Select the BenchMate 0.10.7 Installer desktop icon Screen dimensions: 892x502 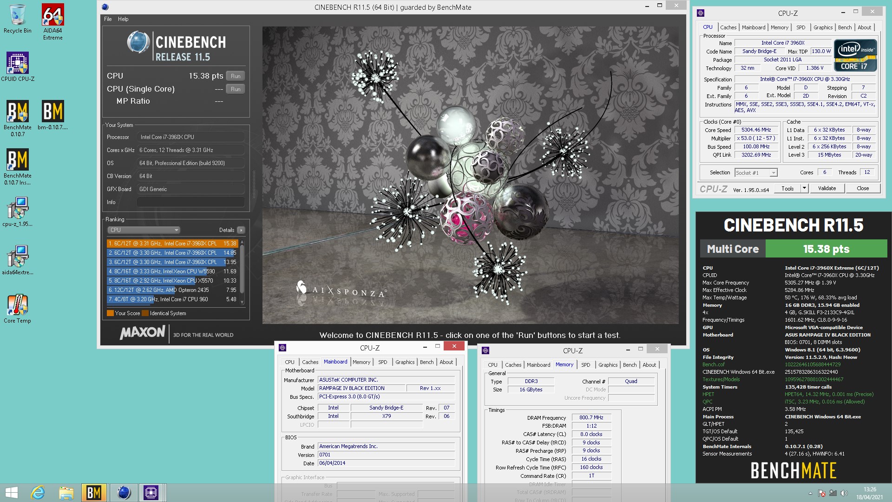coord(18,166)
